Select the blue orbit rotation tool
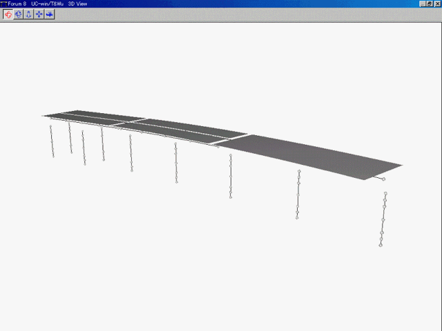442x331 pixels. coord(19,14)
